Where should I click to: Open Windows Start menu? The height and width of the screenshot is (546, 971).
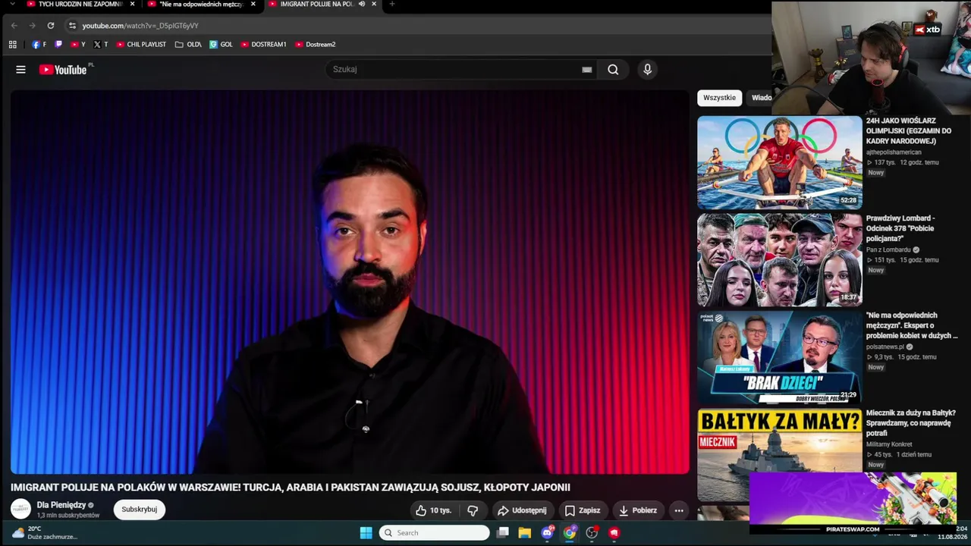pyautogui.click(x=366, y=533)
